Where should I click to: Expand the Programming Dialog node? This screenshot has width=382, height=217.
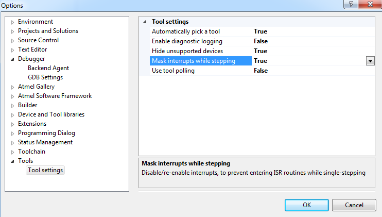13,133
